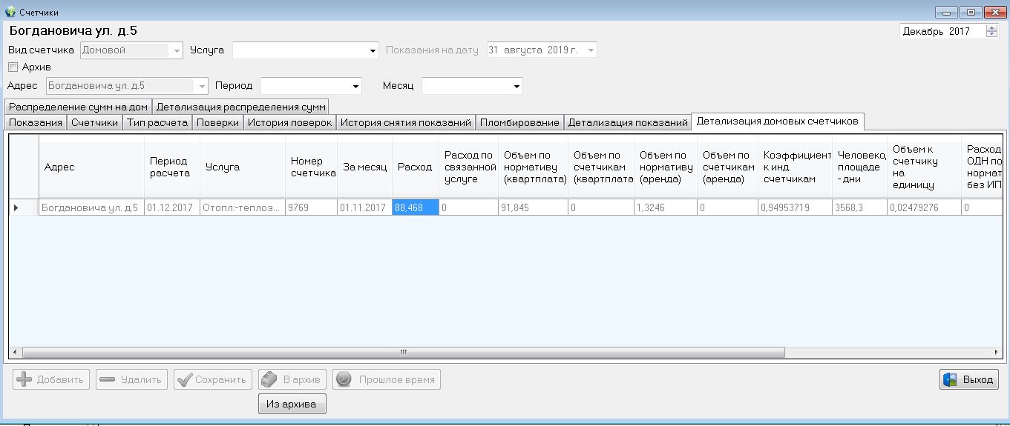Click the Добавить button with plus icon
Screen dimensions: 1010x426
click(x=51, y=379)
